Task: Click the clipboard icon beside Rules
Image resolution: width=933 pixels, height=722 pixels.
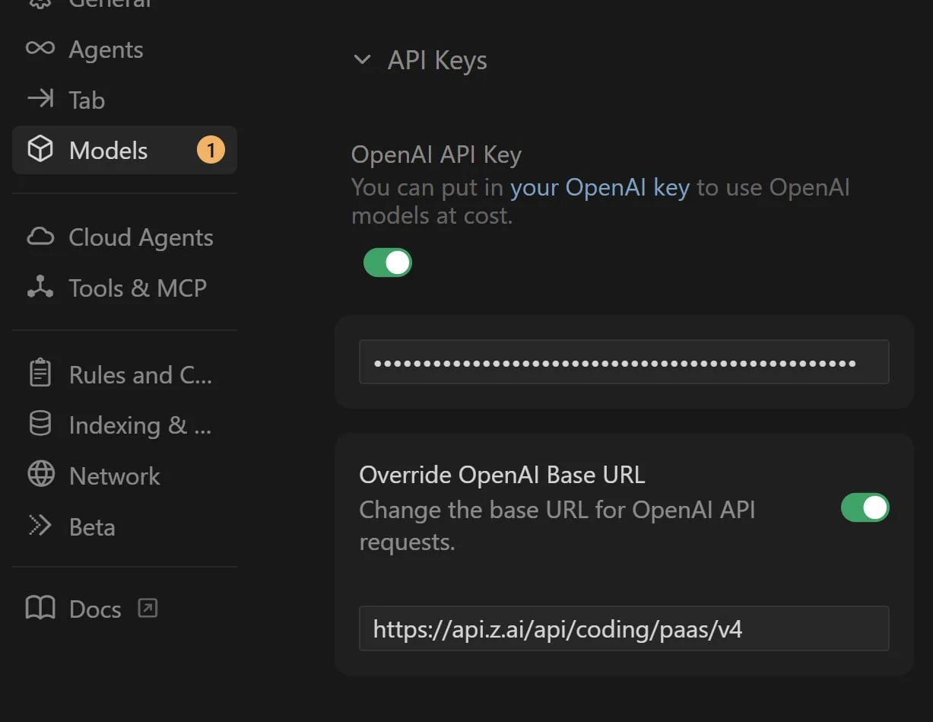Action: (x=40, y=374)
